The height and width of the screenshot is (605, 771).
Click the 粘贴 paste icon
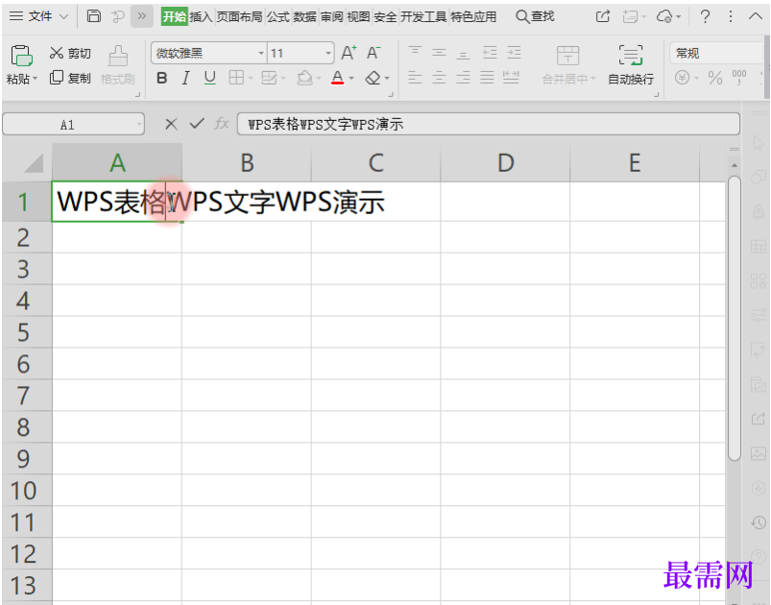tap(22, 55)
